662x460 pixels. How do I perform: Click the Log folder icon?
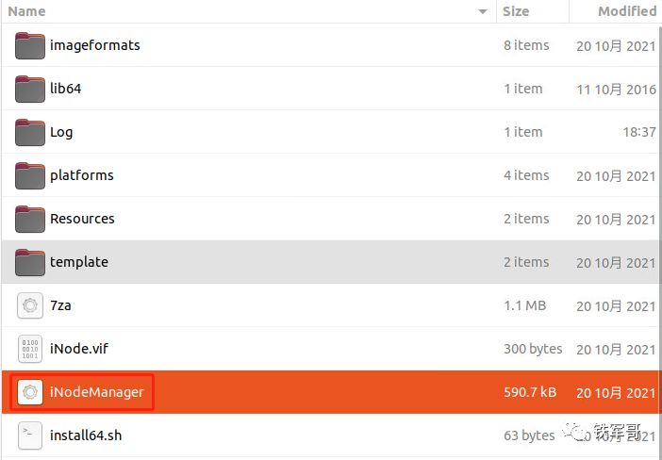pos(30,132)
